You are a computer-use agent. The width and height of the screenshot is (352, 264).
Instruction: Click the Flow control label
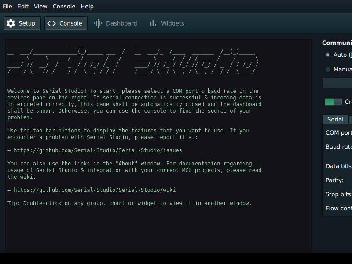click(x=339, y=209)
